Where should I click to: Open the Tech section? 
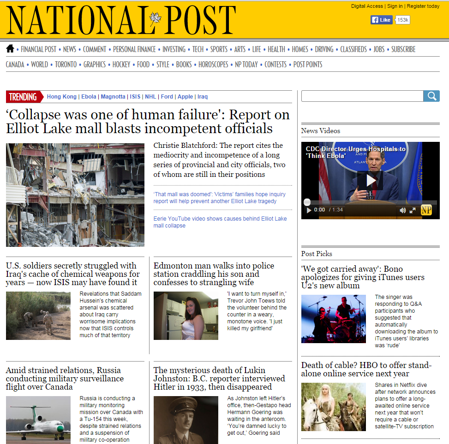click(x=198, y=49)
